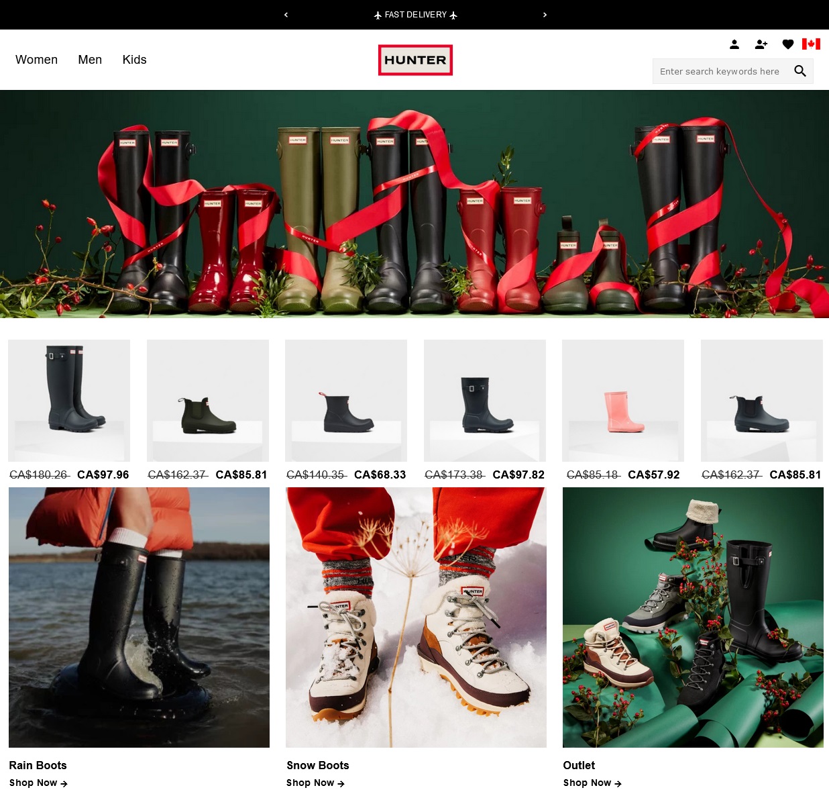
Task: Open the Kids menu
Action: 134,60
